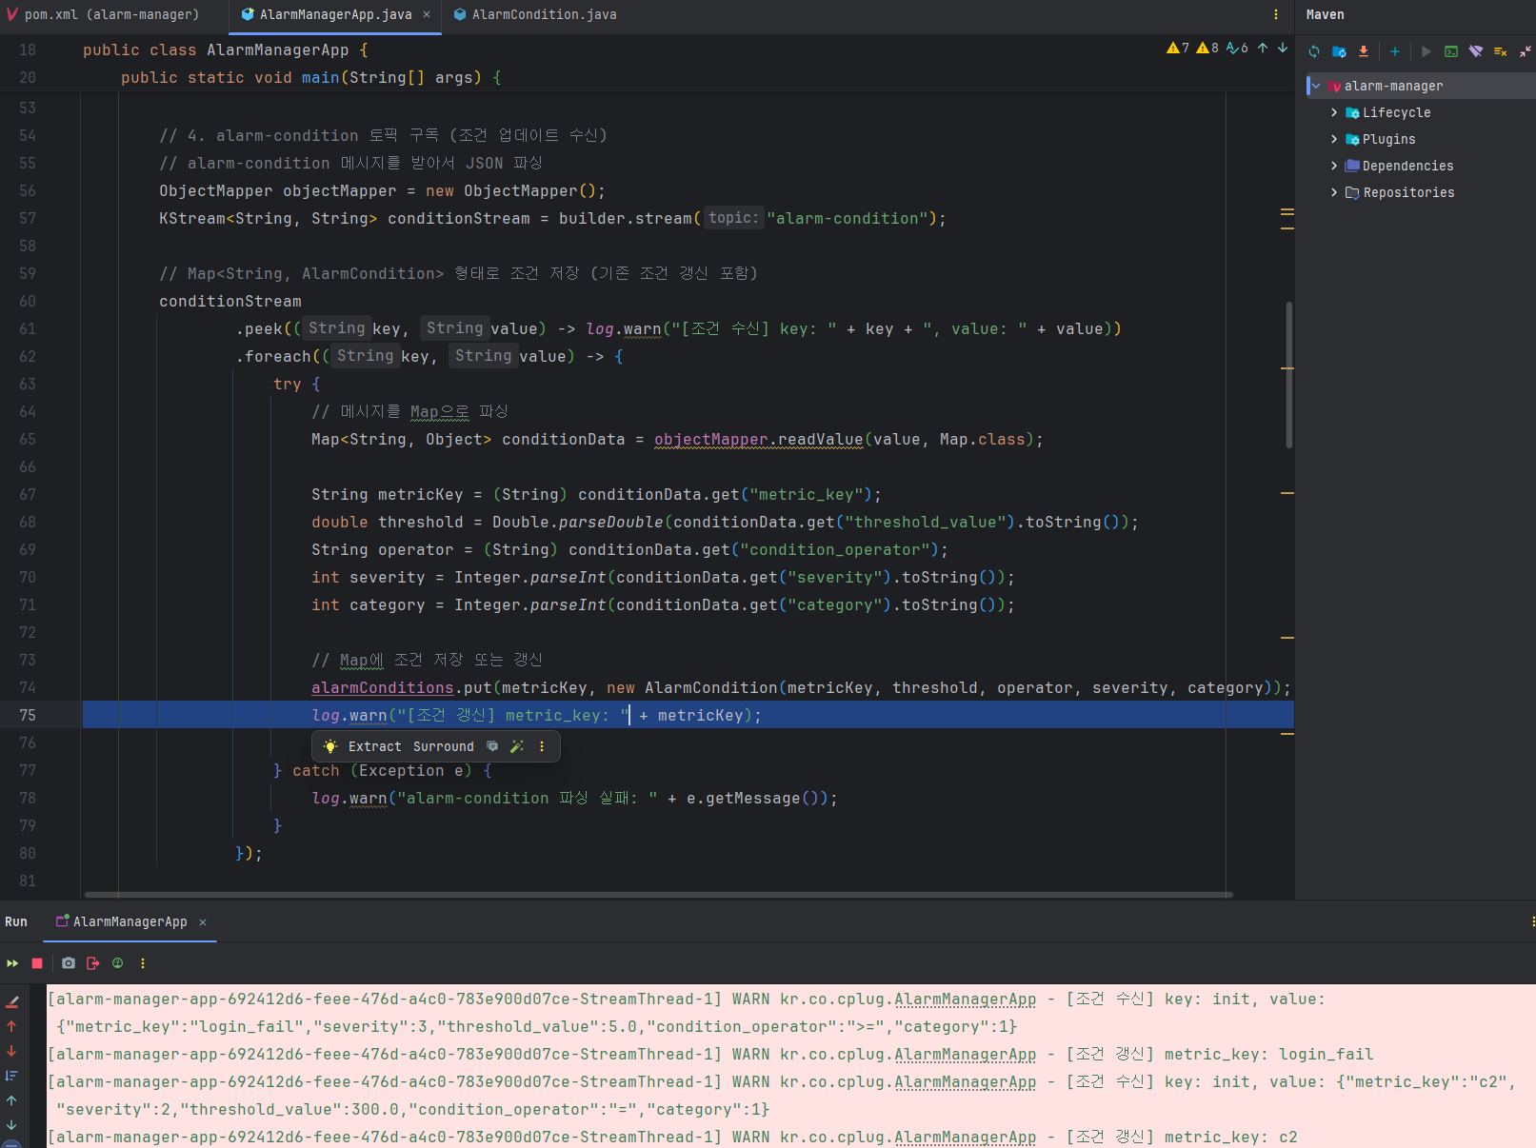
Task: Click editor horizontal scrollbar
Action: point(659,895)
